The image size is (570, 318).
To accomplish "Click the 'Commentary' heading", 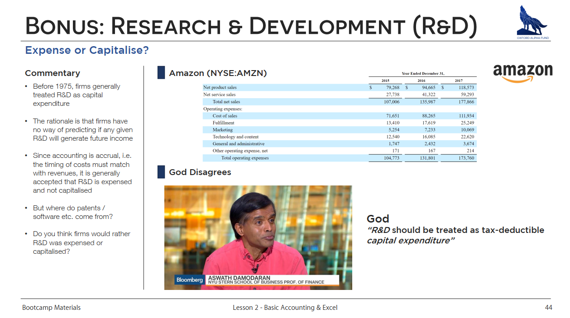I will 53,73.
